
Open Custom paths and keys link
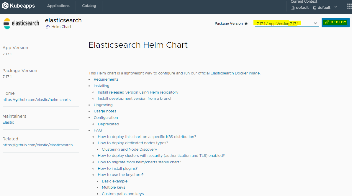[123, 194]
